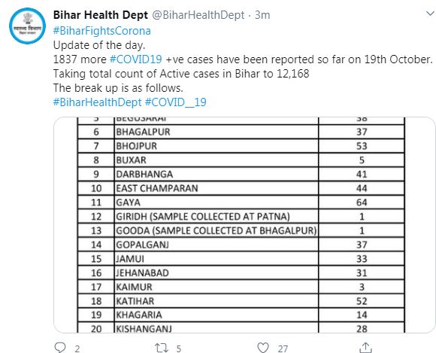Screen dimensions: 436x353
Task: Open the #COVID19 hashtag link
Action: (136, 59)
